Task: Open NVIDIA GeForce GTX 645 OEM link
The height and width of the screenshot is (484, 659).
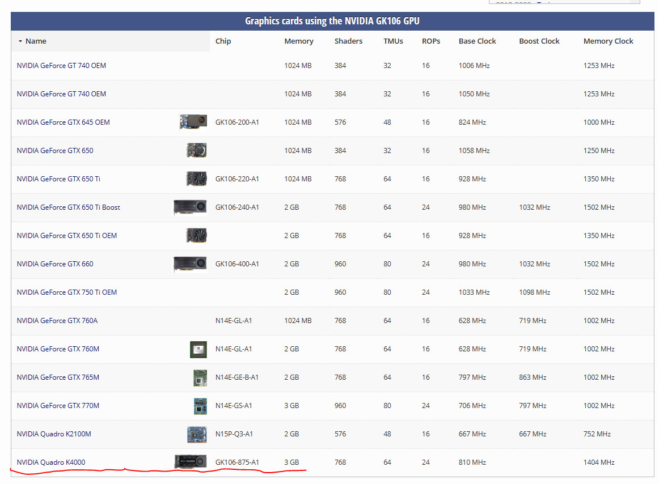Action: click(x=63, y=122)
